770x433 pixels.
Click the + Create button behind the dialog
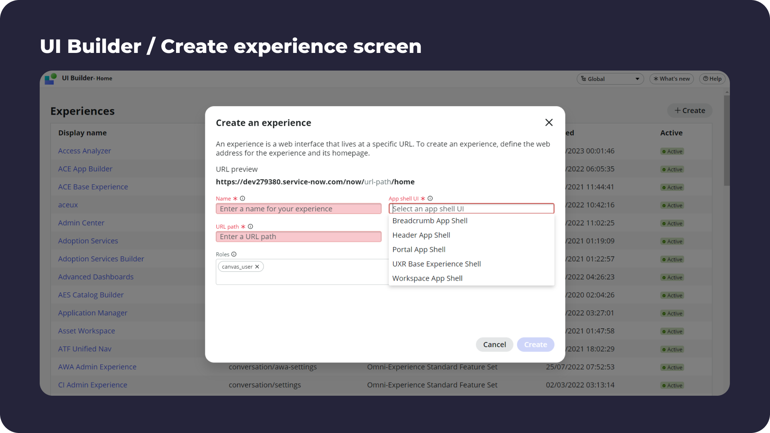[x=690, y=111]
